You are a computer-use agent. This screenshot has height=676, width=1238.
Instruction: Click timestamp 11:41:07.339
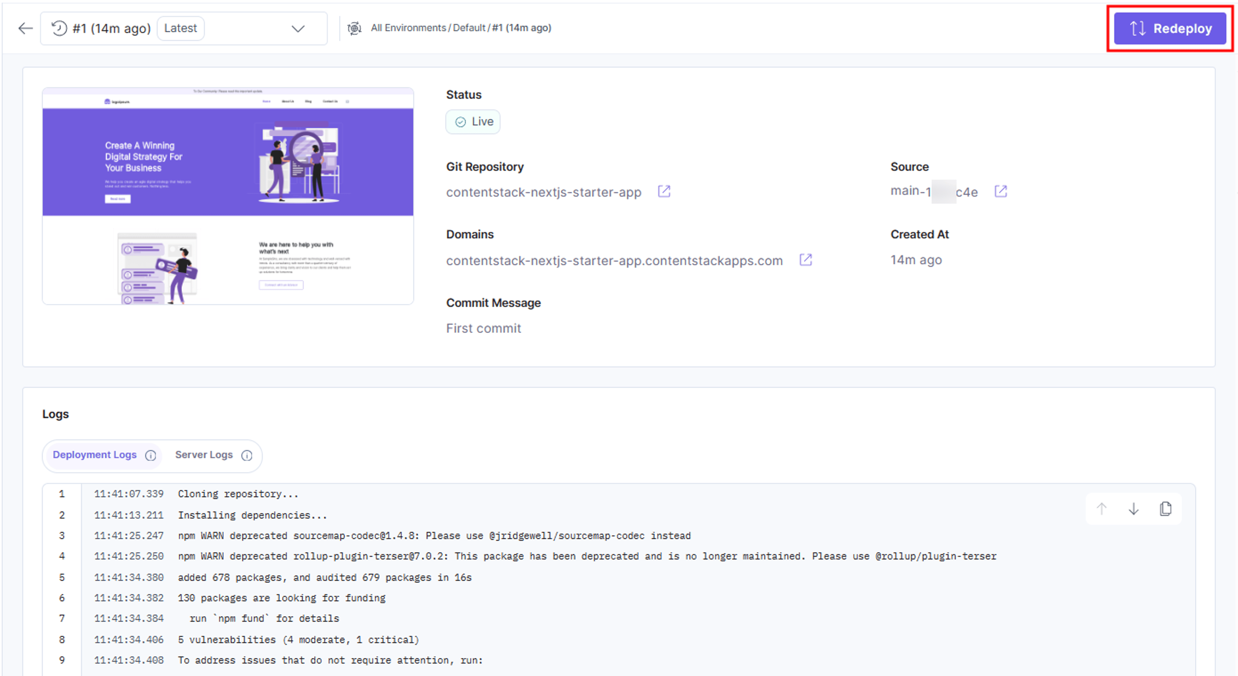tap(129, 494)
